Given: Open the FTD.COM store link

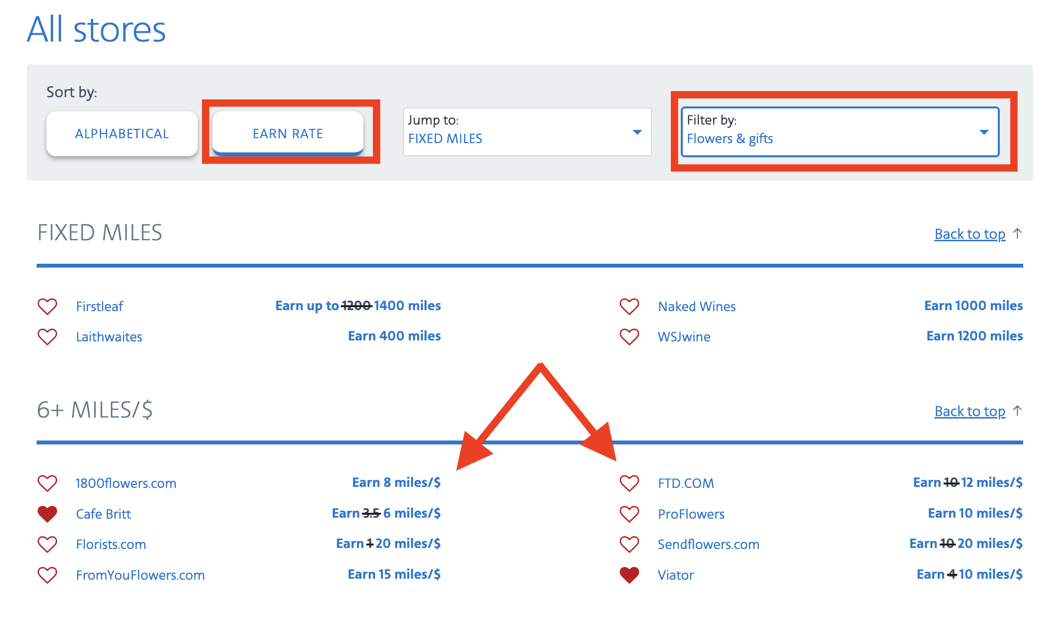Looking at the screenshot, I should coord(686,483).
